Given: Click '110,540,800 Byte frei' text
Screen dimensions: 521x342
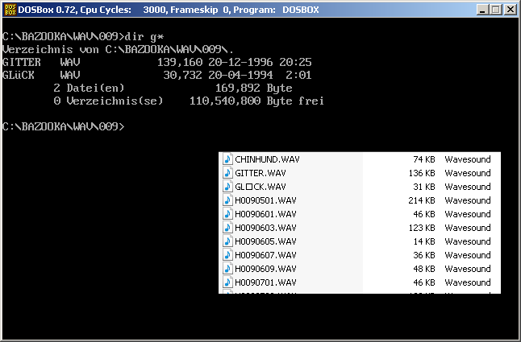Looking at the screenshot, I should (256, 101).
